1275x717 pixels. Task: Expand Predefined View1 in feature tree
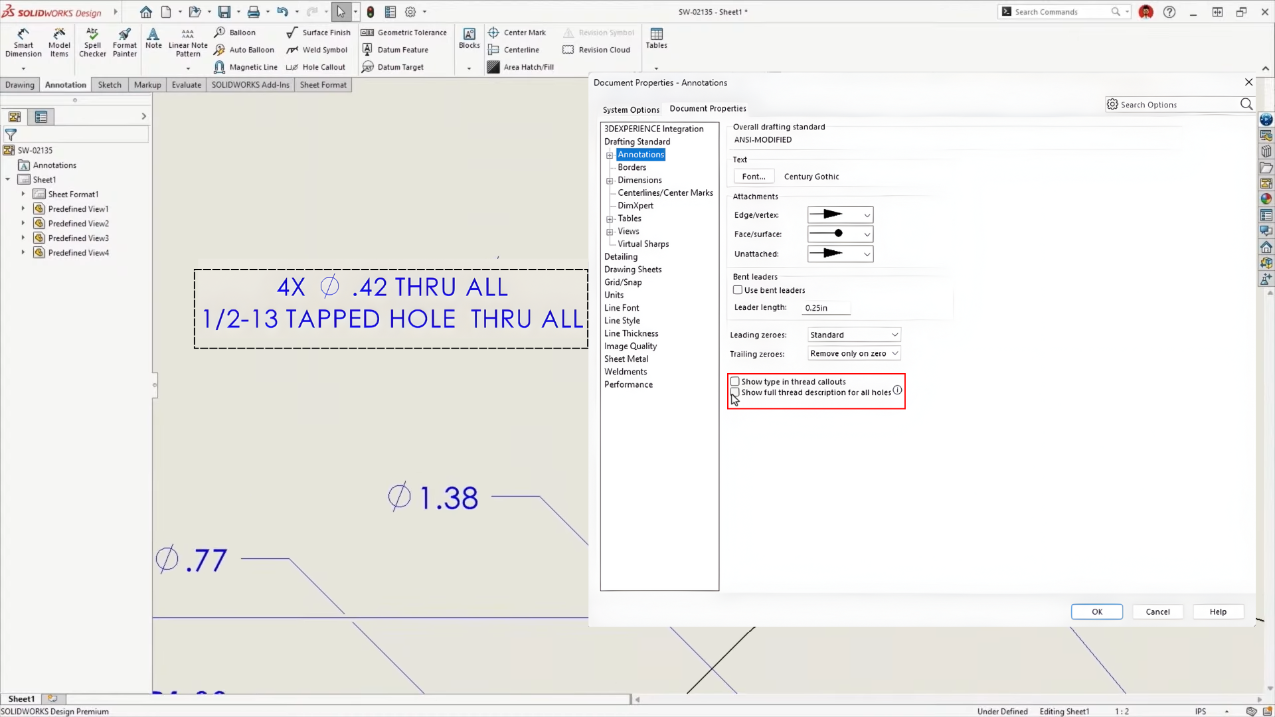coord(23,208)
